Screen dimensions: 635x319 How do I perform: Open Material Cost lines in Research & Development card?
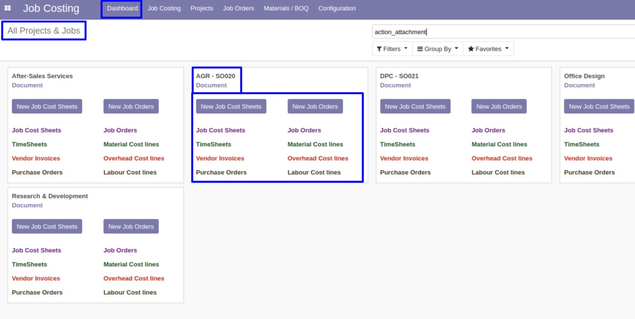(131, 264)
